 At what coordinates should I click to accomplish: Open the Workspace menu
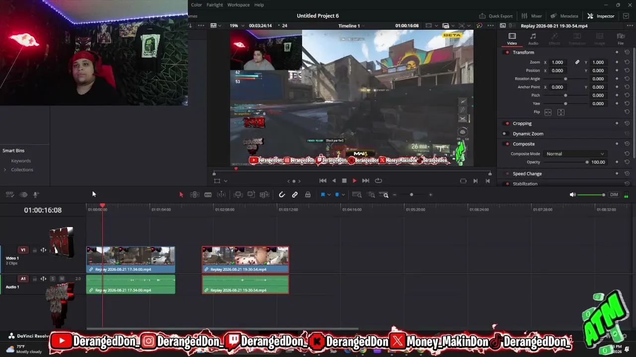click(x=238, y=5)
